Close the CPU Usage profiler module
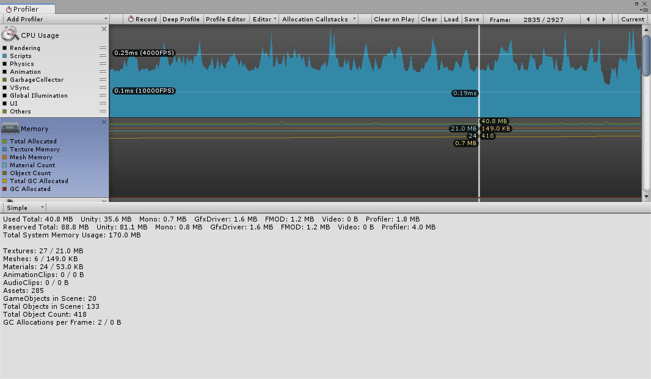651x379 pixels. [104, 29]
